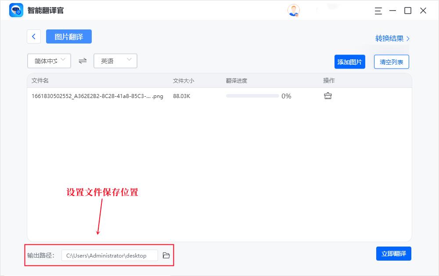Click the blue back arrow
This screenshot has height=276, width=439.
click(34, 36)
